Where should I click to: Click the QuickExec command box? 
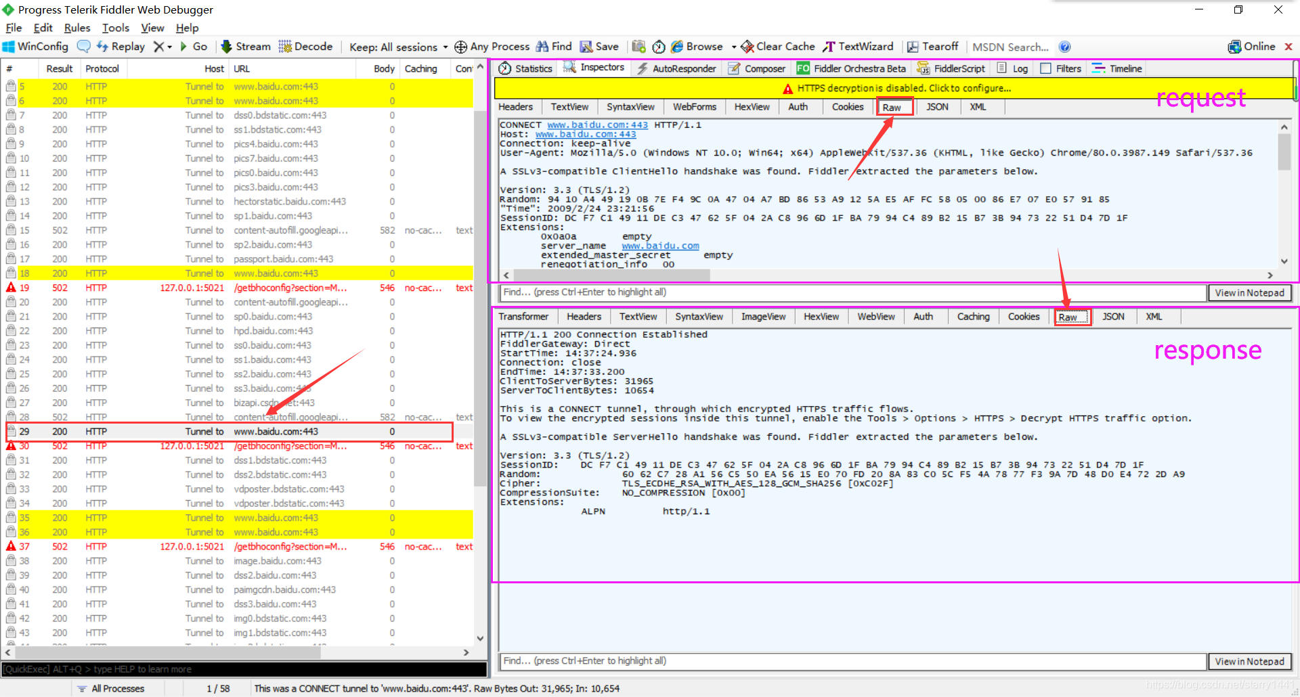point(244,669)
